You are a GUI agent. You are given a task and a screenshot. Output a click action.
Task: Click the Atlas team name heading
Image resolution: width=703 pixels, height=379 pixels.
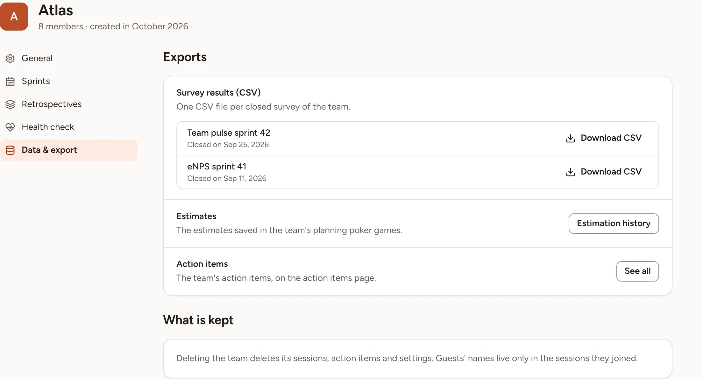(56, 10)
